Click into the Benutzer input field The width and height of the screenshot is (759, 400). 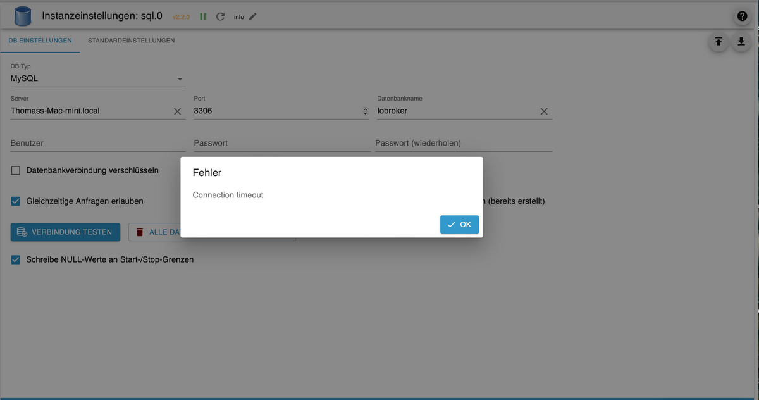coord(98,143)
